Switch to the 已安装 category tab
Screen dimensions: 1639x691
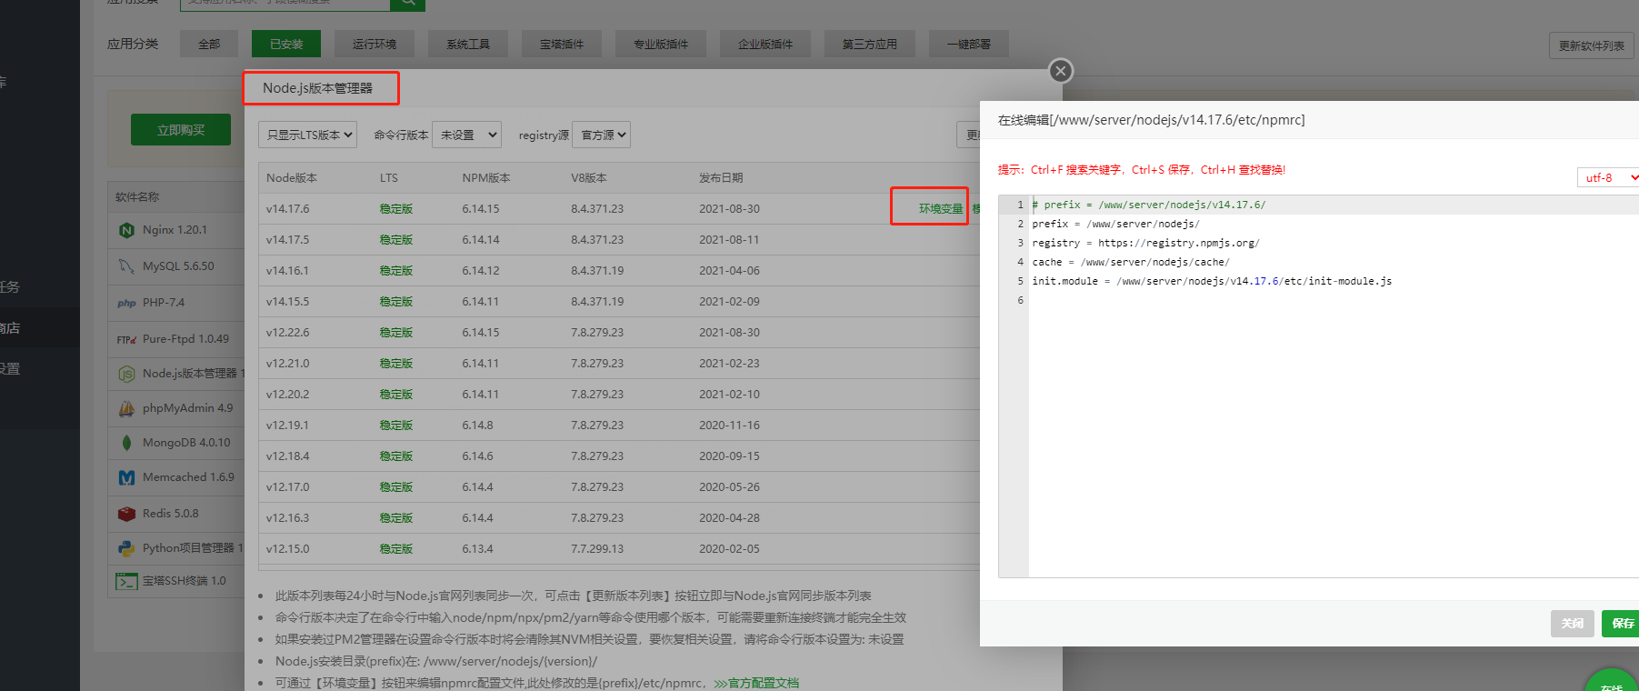tap(286, 44)
